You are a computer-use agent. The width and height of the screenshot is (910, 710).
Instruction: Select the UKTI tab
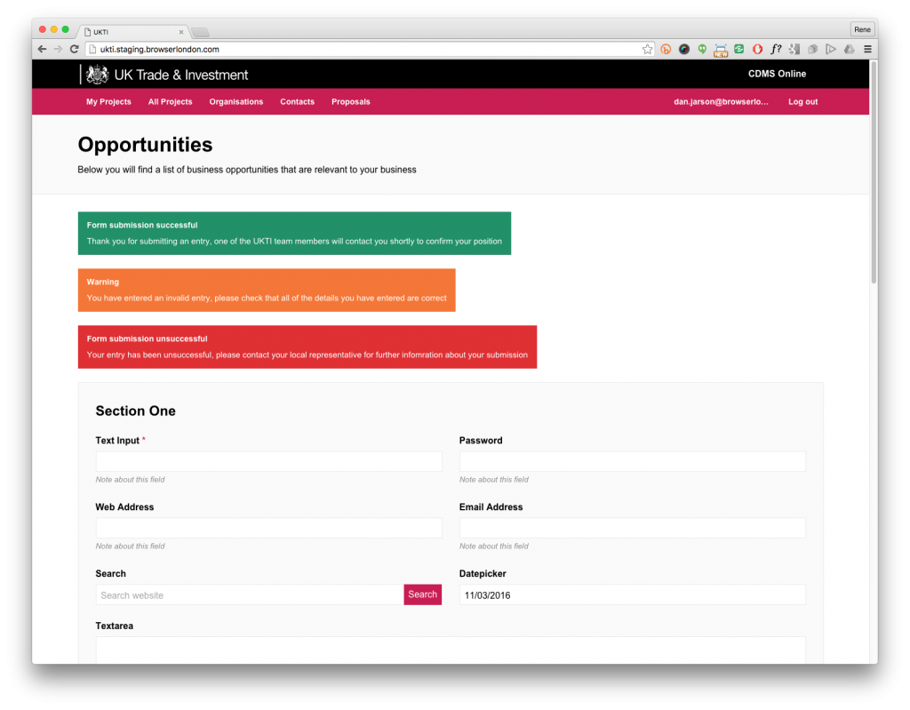pyautogui.click(x=132, y=32)
